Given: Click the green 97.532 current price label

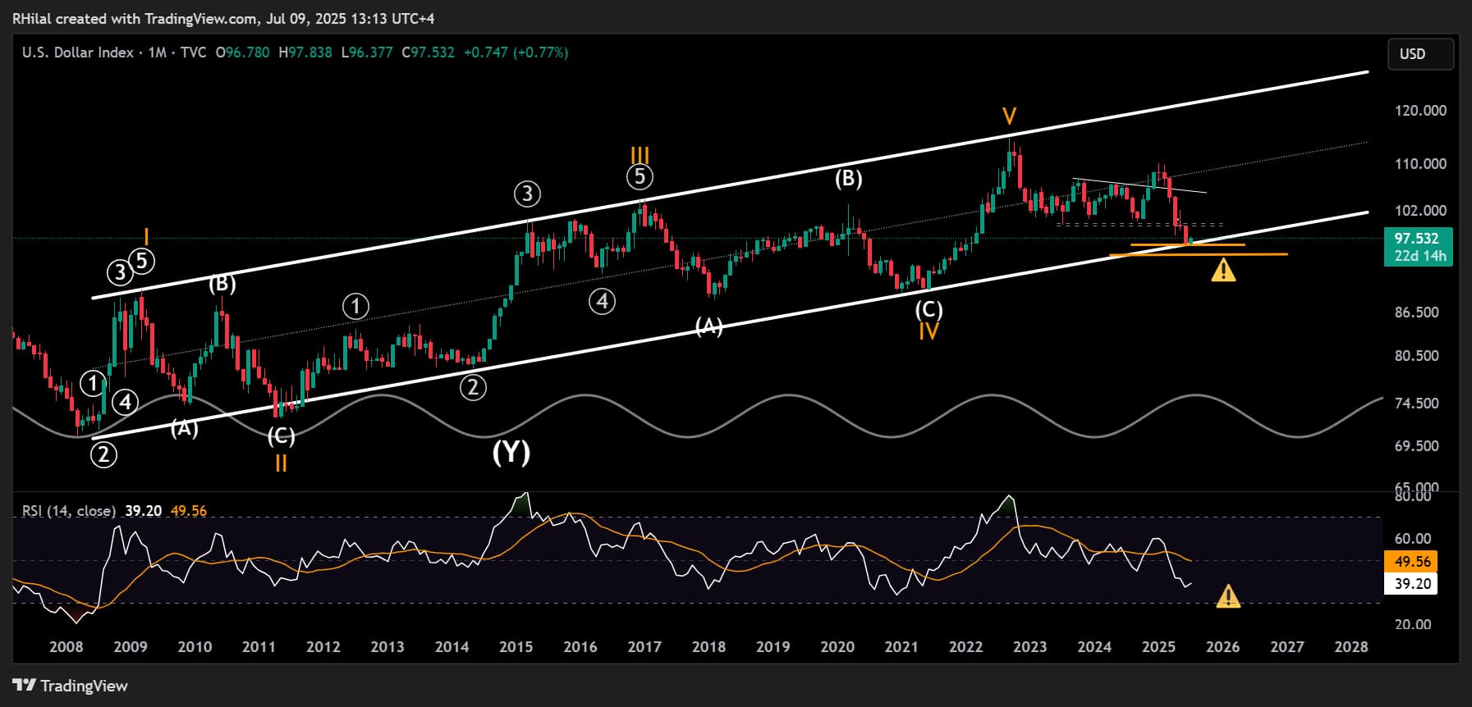Looking at the screenshot, I should [1416, 239].
